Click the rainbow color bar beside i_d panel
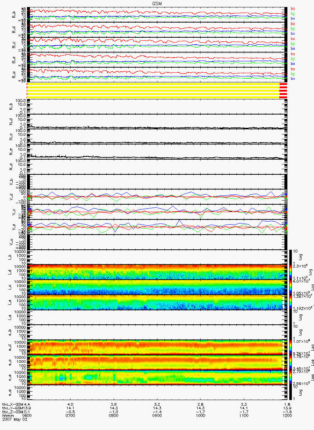This screenshot has height=430, width=314. 291,272
